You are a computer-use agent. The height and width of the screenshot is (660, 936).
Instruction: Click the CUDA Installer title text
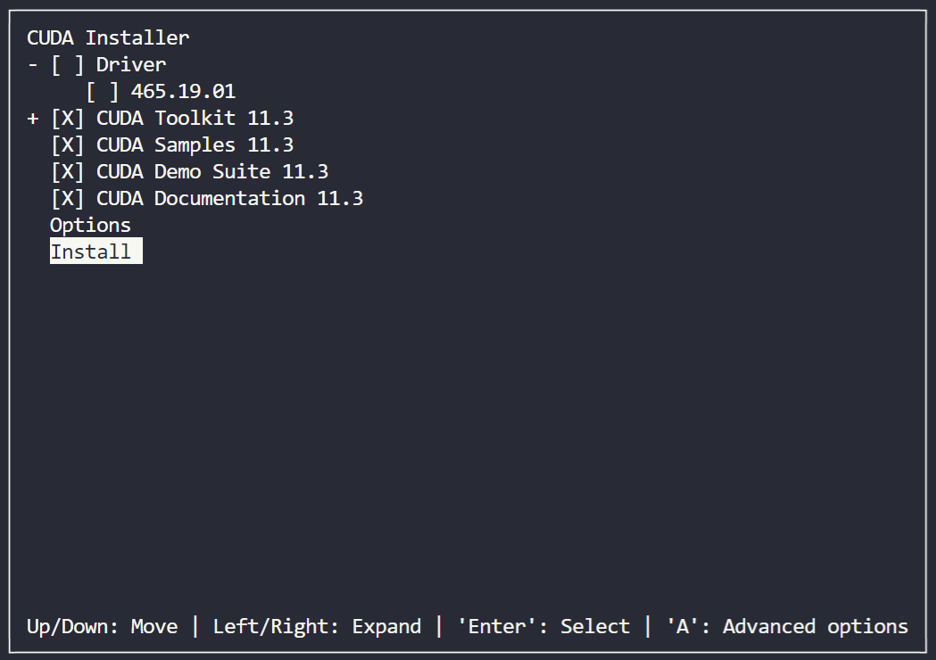pyautogui.click(x=108, y=37)
